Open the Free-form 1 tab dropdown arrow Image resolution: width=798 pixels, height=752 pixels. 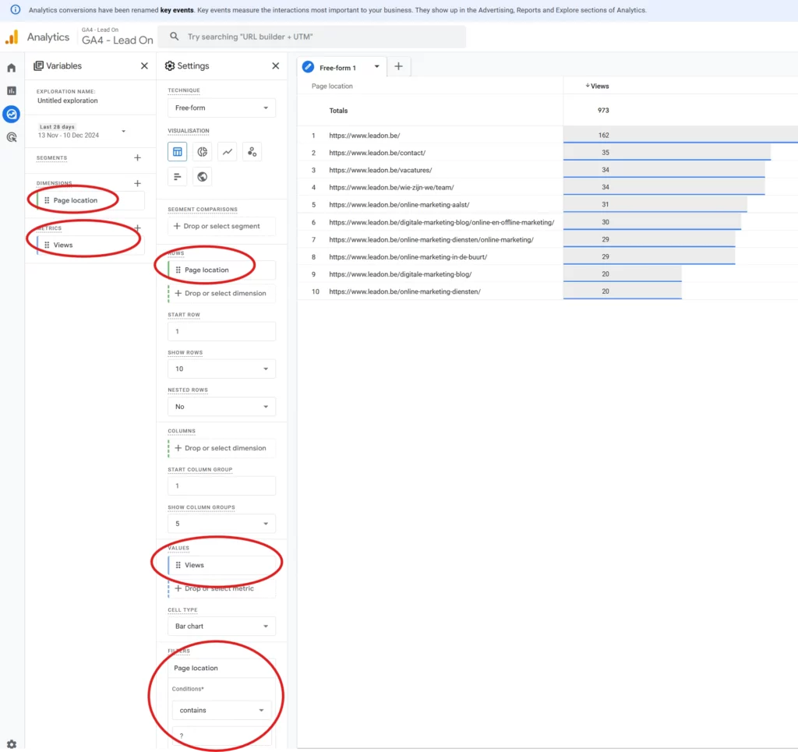(376, 67)
